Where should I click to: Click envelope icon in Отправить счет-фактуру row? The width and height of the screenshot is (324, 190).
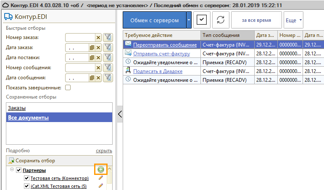128,53
